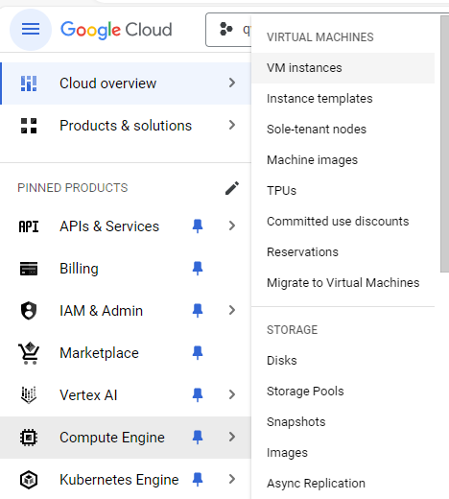
Task: Unpin Vertex AI
Action: pyautogui.click(x=198, y=395)
